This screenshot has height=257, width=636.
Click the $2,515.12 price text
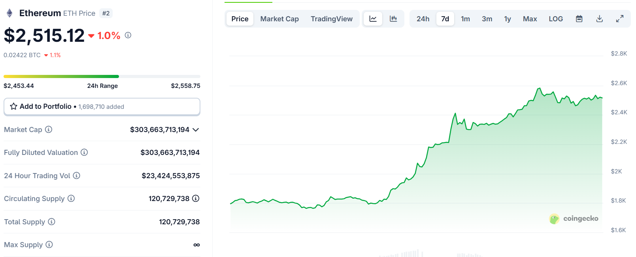(x=44, y=35)
